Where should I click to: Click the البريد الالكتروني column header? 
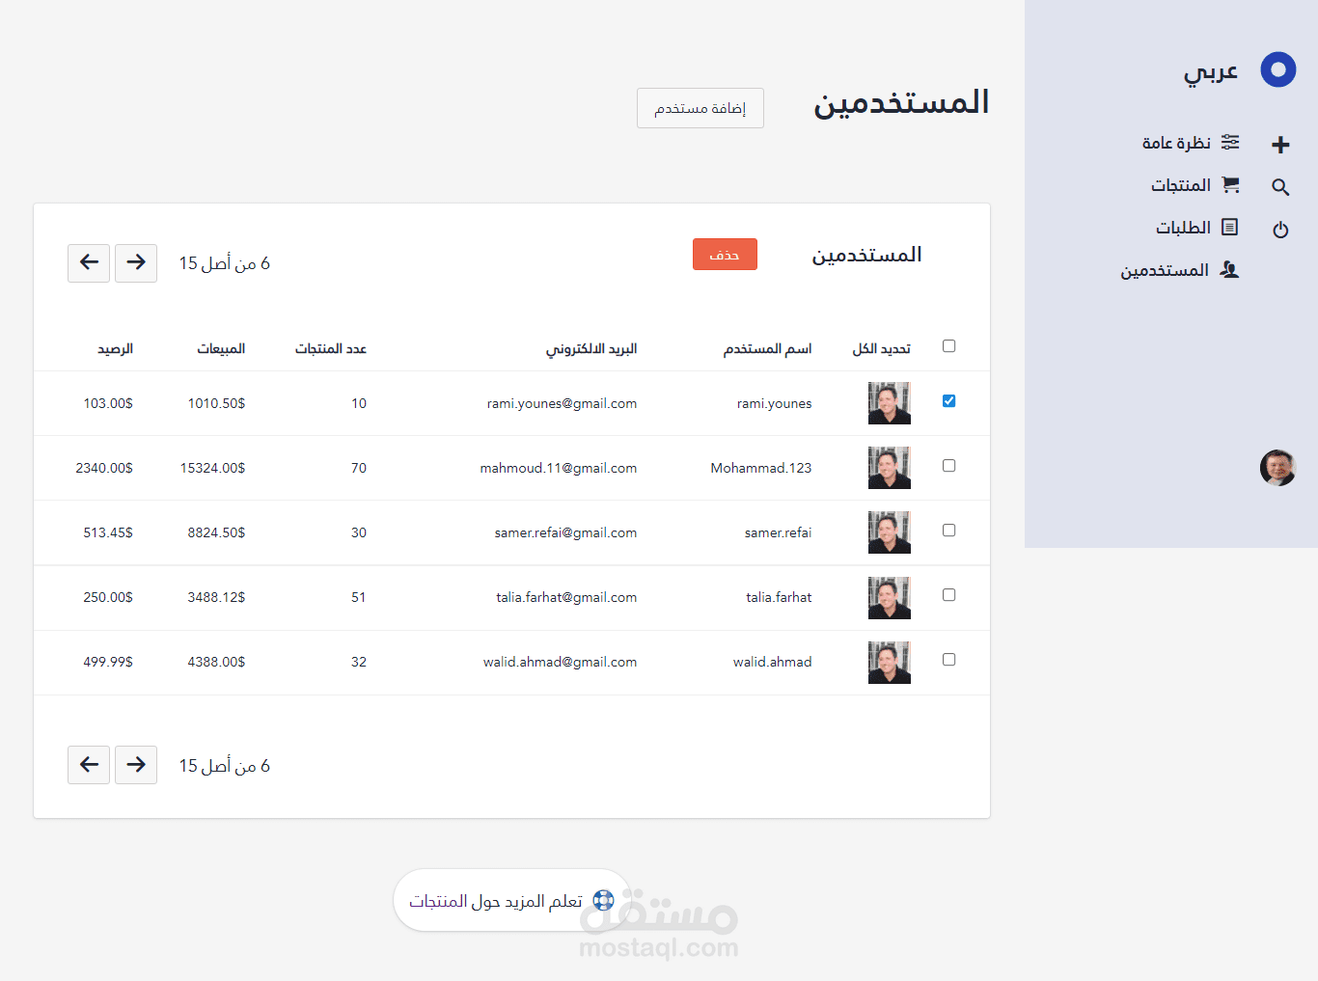pyautogui.click(x=591, y=348)
